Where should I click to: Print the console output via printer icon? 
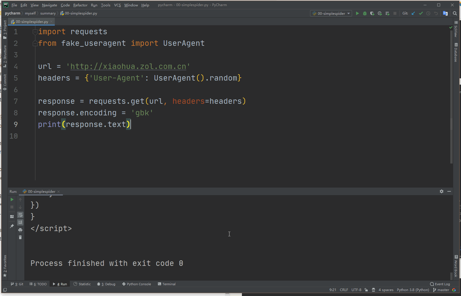pos(20,230)
